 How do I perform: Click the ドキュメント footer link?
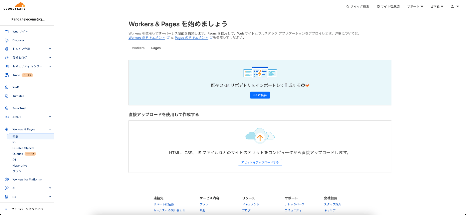point(251,204)
